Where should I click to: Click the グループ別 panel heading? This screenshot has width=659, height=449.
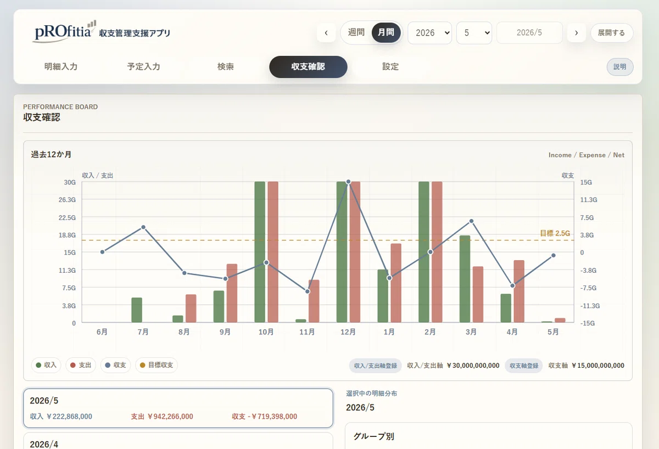374,437
